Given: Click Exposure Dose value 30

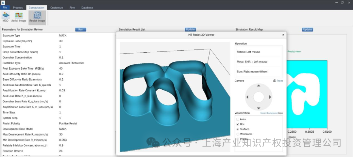Looking at the screenshot, I should (61, 41).
